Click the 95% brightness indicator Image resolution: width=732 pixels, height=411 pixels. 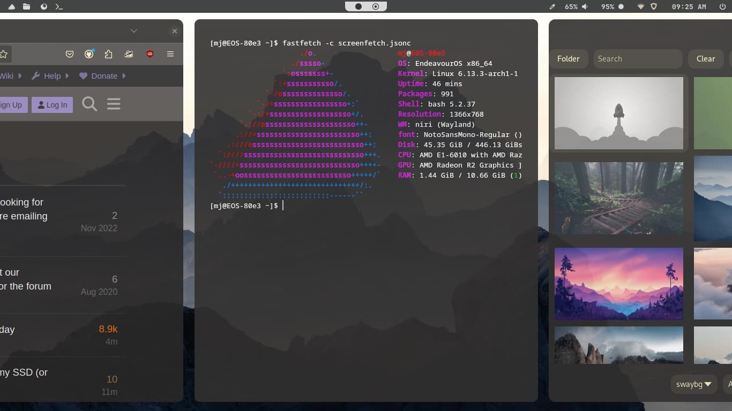tap(613, 6)
